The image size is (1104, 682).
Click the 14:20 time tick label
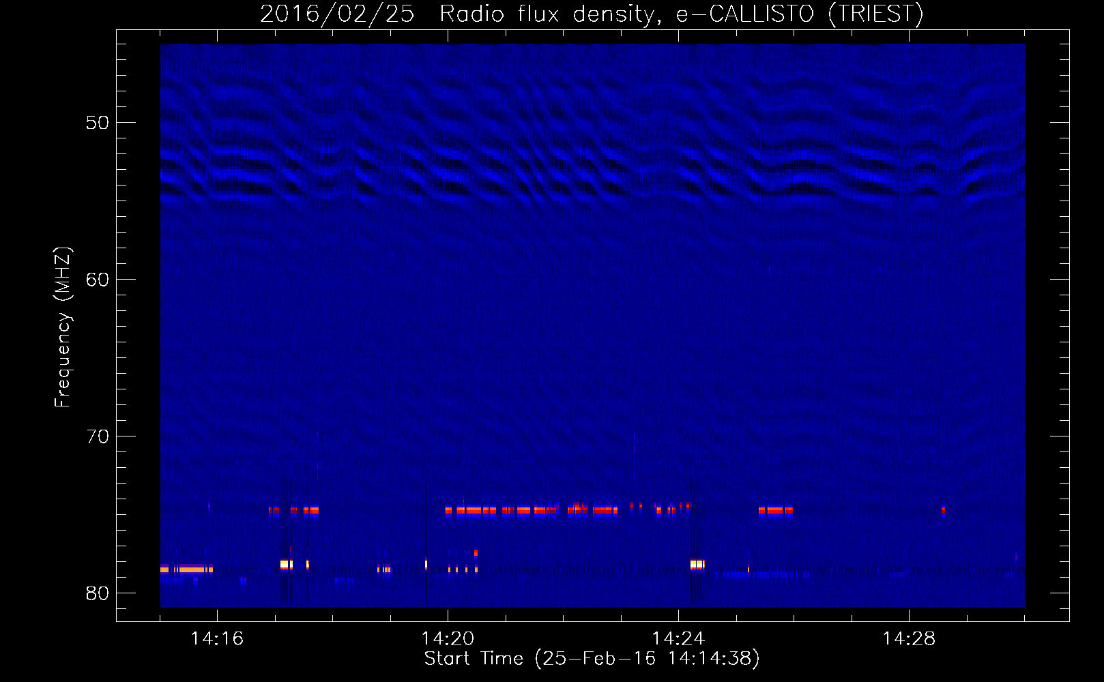coord(448,639)
